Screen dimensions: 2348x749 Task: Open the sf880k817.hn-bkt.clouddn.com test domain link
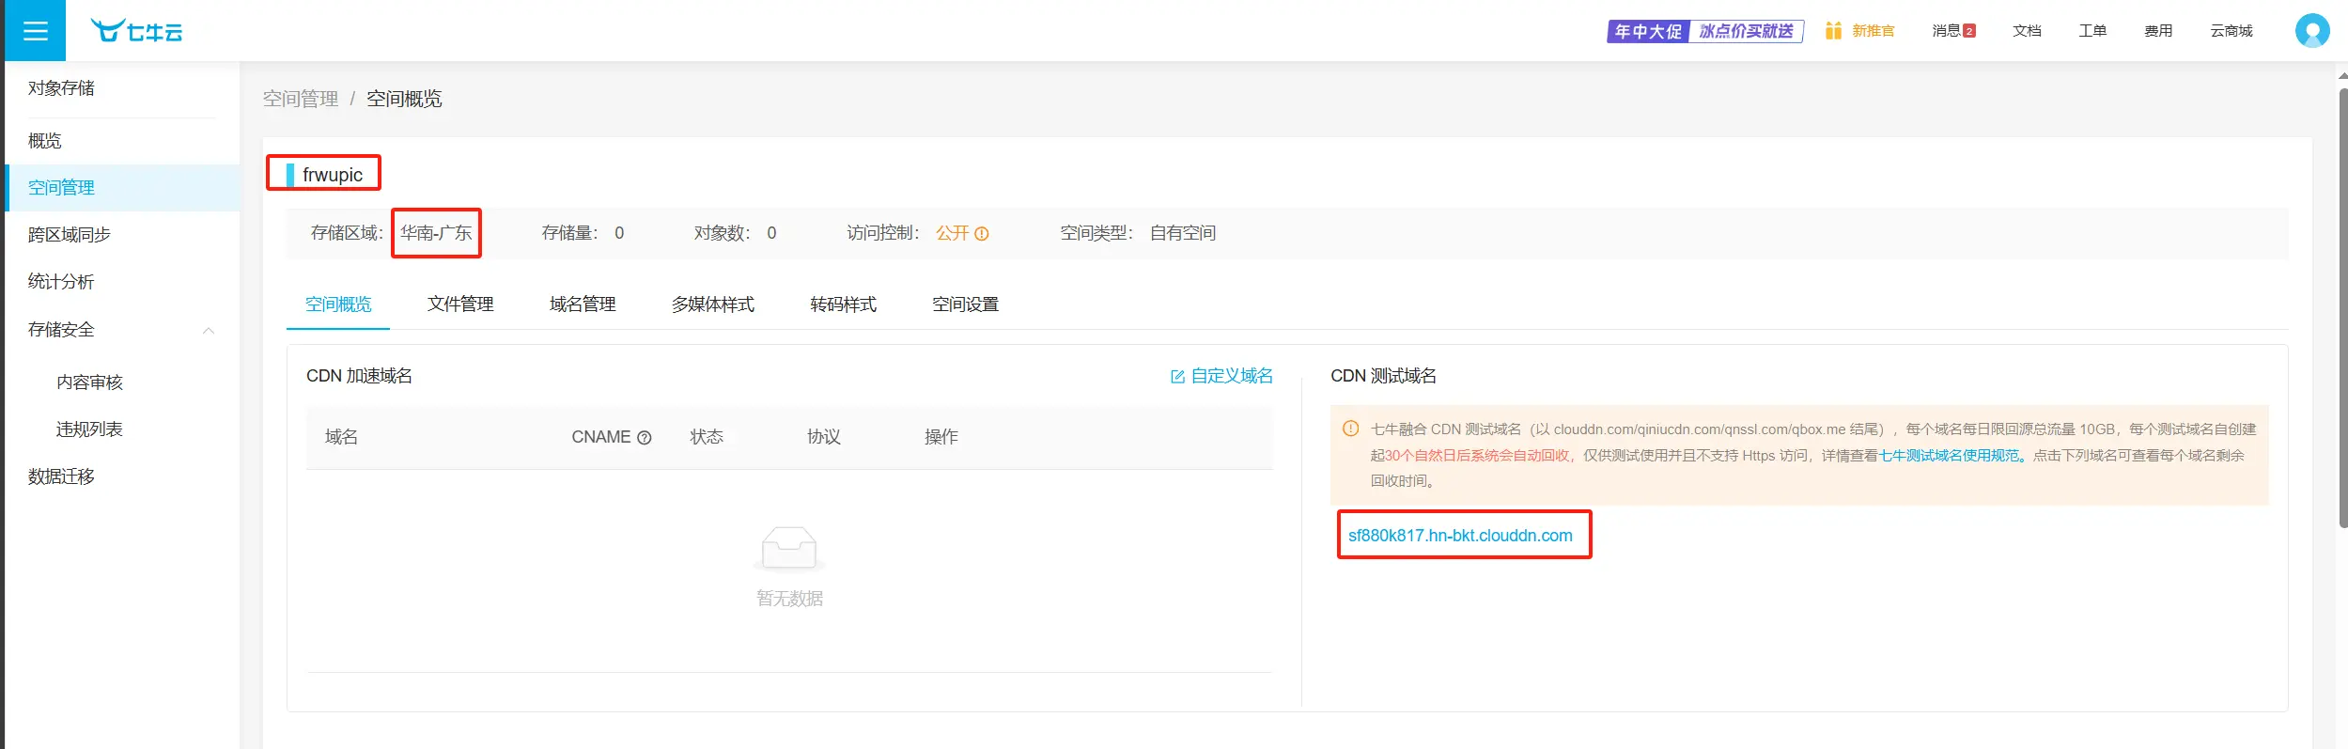[x=1459, y=536]
